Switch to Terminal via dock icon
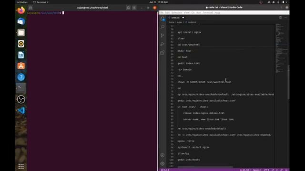The height and width of the screenshot is (171, 305). coord(21,88)
